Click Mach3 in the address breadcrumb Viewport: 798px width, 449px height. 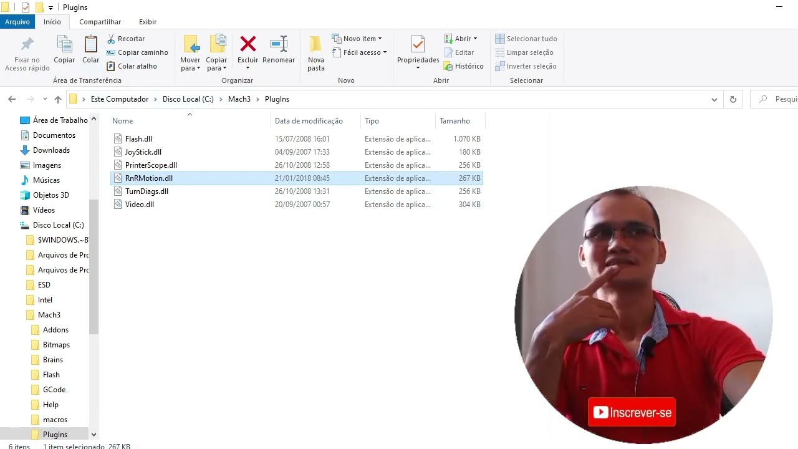239,99
